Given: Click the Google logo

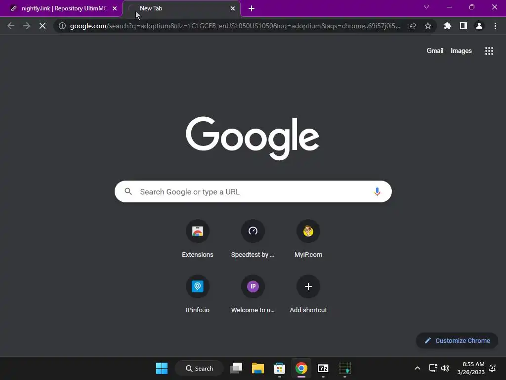Looking at the screenshot, I should pos(253,139).
